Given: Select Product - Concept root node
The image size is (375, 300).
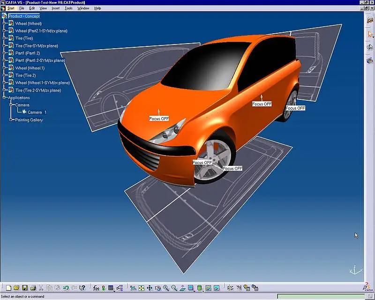Looking at the screenshot, I should pos(24,16).
